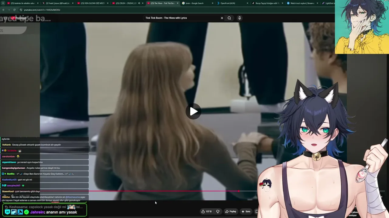Click the message 'geri mi git mi'
Screen dimensions: 389x218
25,180
